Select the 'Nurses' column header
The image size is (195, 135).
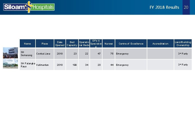(x=108, y=43)
